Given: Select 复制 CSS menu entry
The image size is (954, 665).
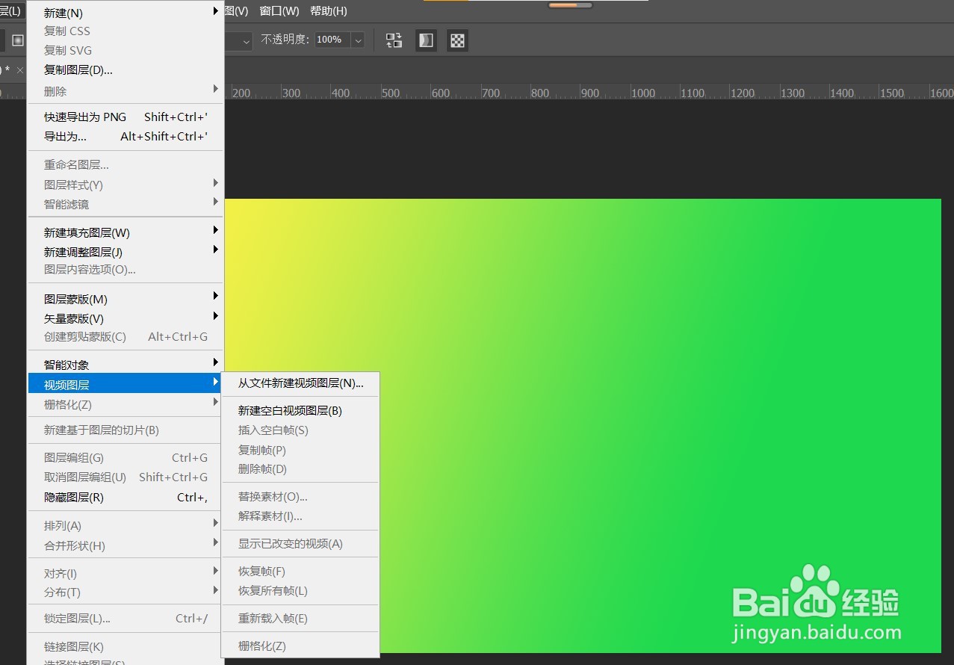Looking at the screenshot, I should tap(126, 31).
